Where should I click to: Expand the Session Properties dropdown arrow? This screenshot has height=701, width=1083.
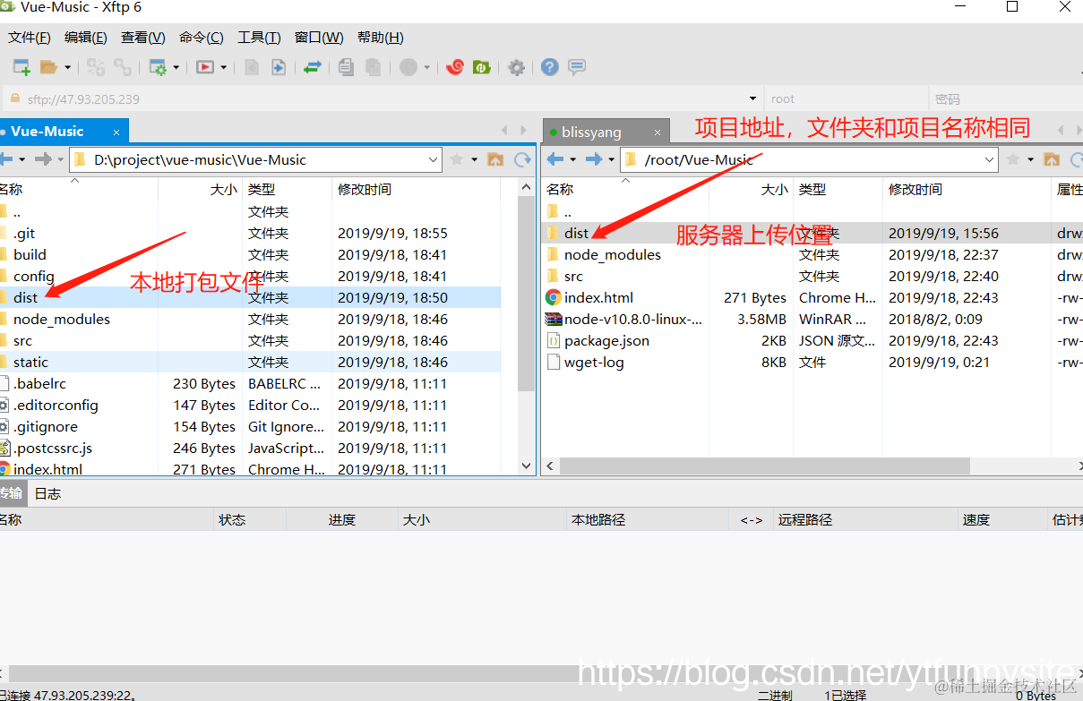point(176,67)
